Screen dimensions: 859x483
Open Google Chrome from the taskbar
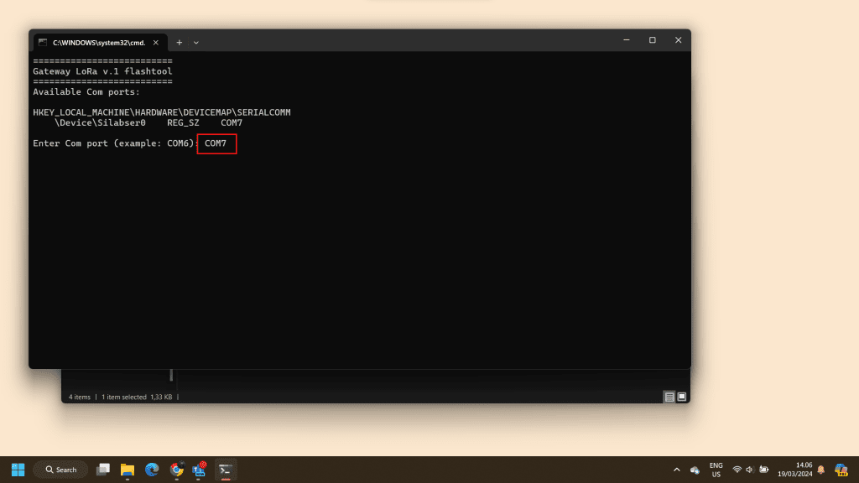tap(176, 470)
